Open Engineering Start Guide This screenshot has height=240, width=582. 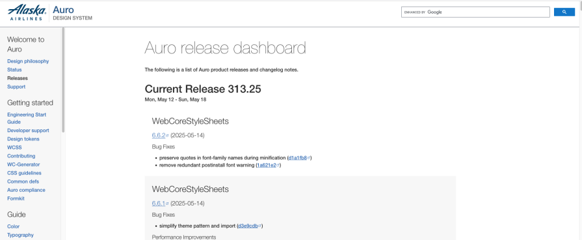point(27,118)
